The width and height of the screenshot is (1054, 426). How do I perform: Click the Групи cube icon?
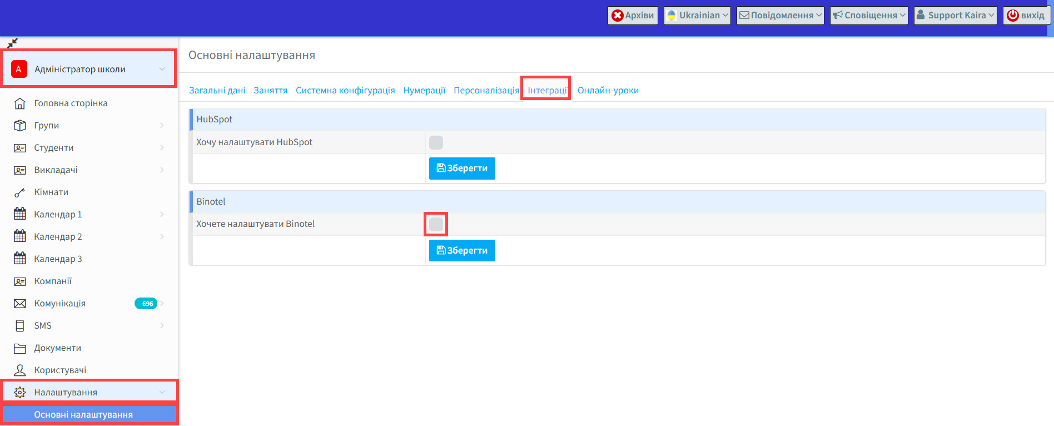pos(20,126)
